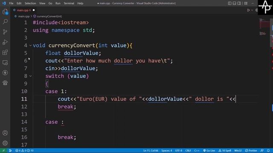This screenshot has width=273, height=153.
Task: Change the CRLF line ending
Action: 188,150
